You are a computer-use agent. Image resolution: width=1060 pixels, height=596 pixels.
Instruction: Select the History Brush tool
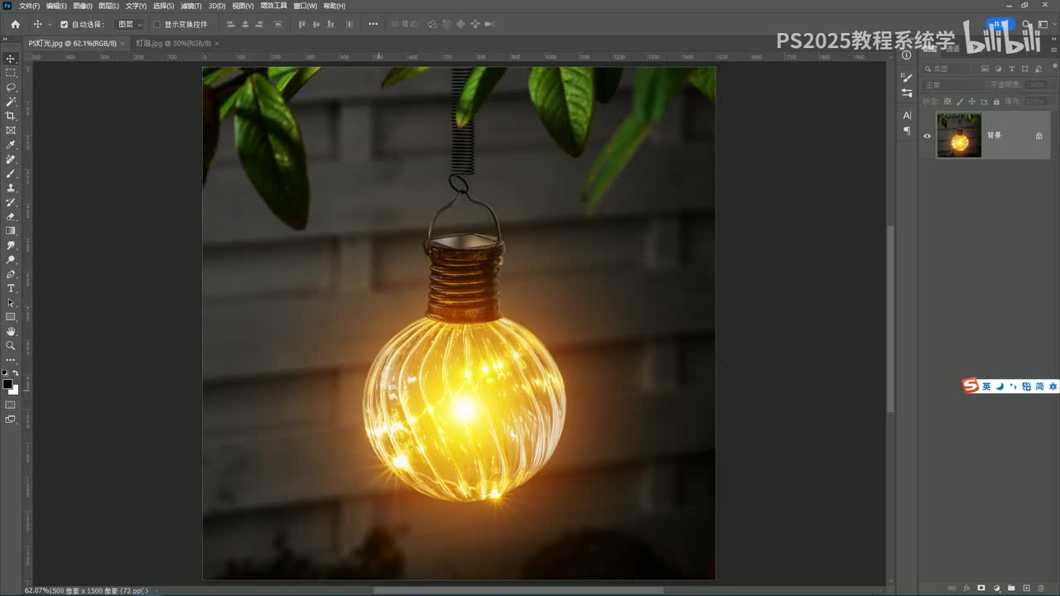point(11,202)
